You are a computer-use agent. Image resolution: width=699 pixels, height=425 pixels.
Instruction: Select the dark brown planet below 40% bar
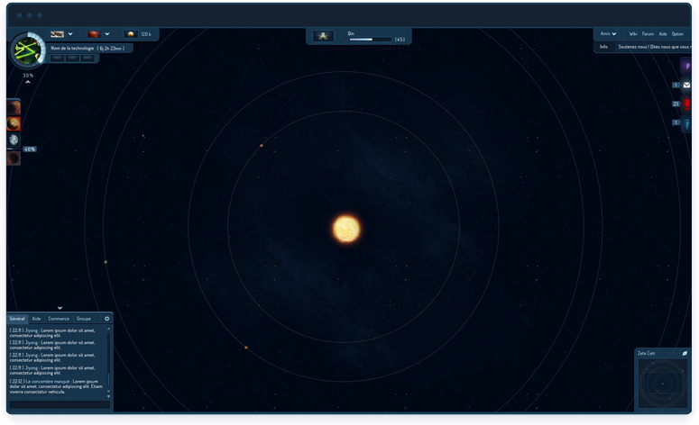pos(14,158)
